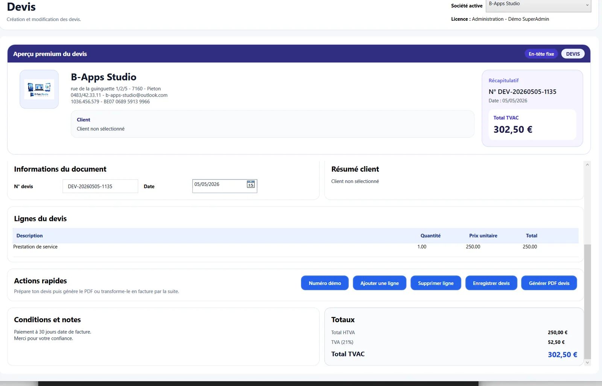Image resolution: width=602 pixels, height=386 pixels.
Task: Click TVA (21%) value 52,50 €
Action: [x=556, y=342]
